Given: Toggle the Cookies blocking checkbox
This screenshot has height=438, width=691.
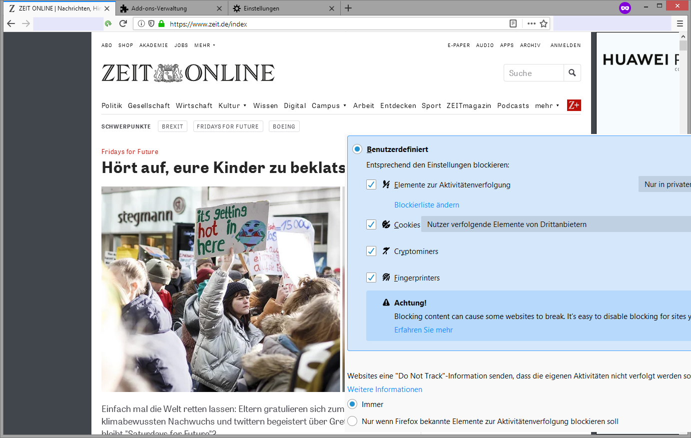Looking at the screenshot, I should [371, 224].
